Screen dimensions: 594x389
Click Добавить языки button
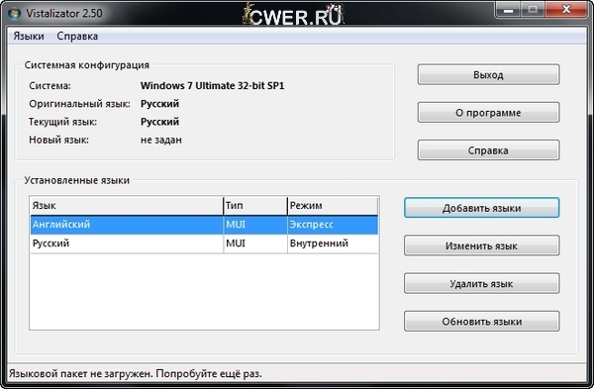pyautogui.click(x=481, y=208)
